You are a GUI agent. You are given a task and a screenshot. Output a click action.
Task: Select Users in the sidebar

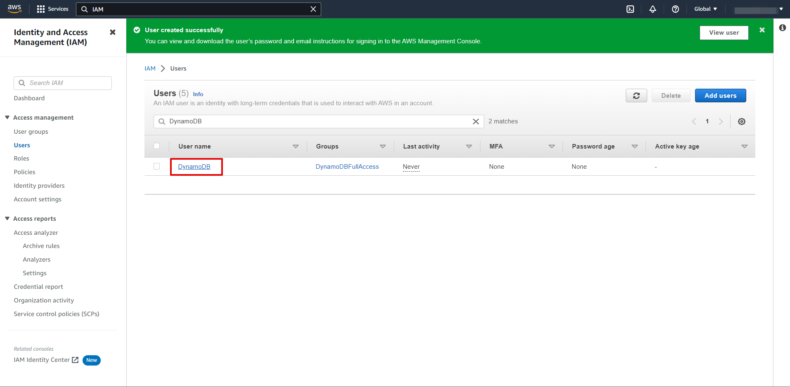pos(22,145)
